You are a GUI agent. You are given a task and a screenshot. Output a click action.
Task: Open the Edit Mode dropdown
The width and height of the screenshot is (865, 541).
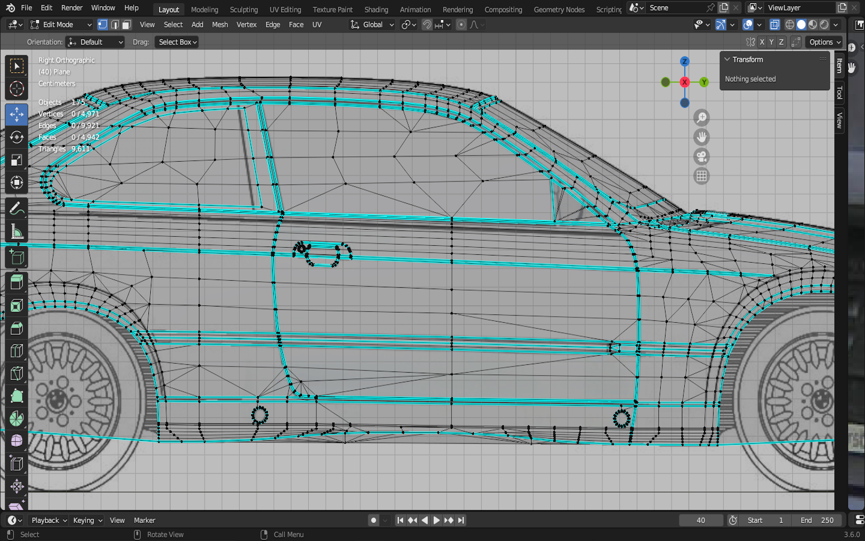click(x=61, y=25)
